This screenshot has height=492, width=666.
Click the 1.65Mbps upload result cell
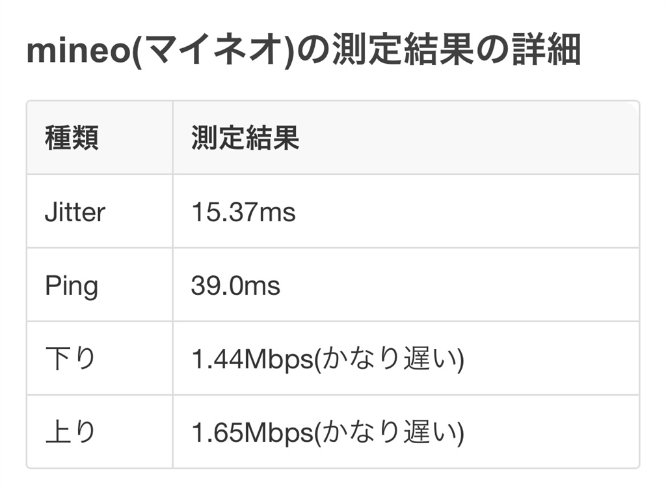(x=327, y=433)
